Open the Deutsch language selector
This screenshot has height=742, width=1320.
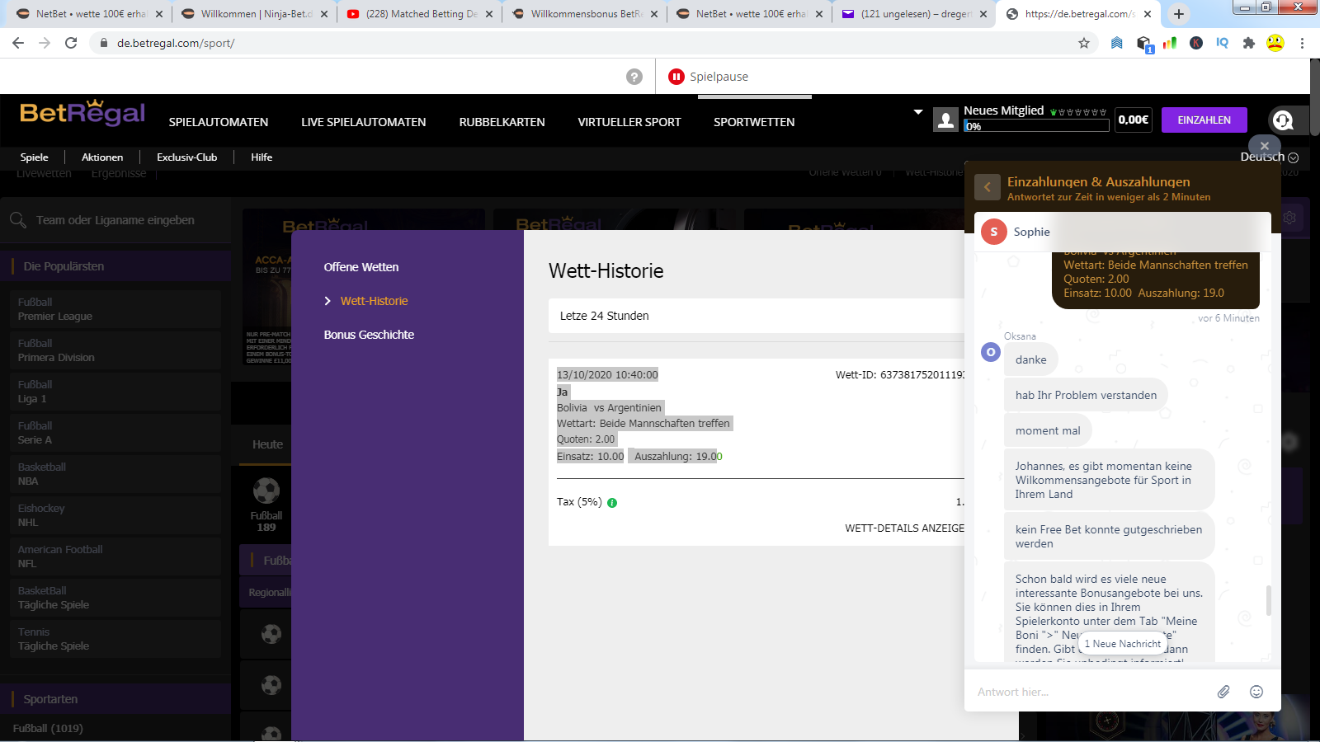tap(1269, 157)
